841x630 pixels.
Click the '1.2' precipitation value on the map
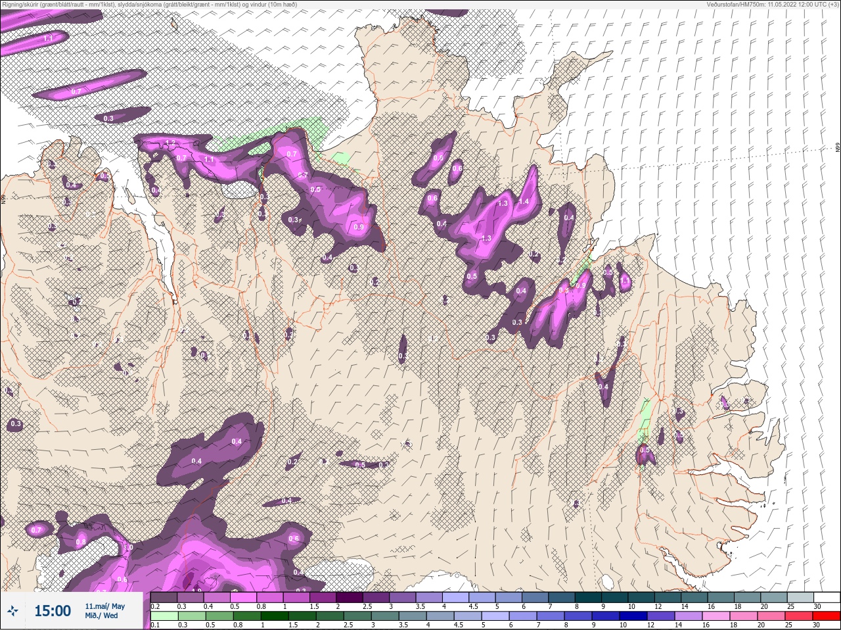point(171,143)
